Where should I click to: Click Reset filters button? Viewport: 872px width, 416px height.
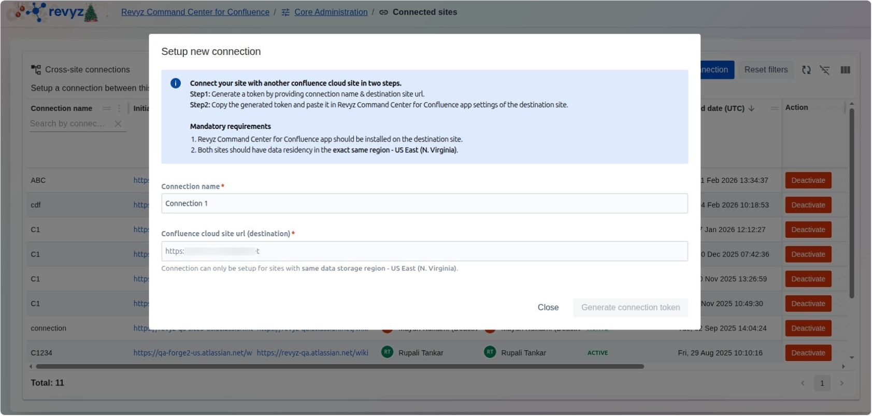click(765, 70)
